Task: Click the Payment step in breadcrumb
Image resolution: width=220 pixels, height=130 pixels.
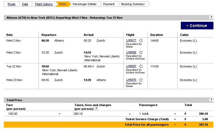Action: (x=109, y=4)
